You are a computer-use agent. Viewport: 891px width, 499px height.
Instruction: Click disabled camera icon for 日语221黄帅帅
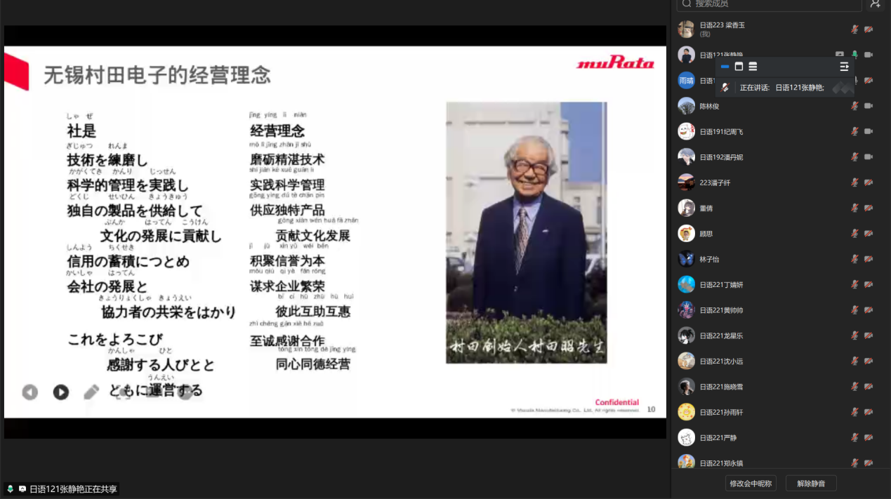coord(869,310)
